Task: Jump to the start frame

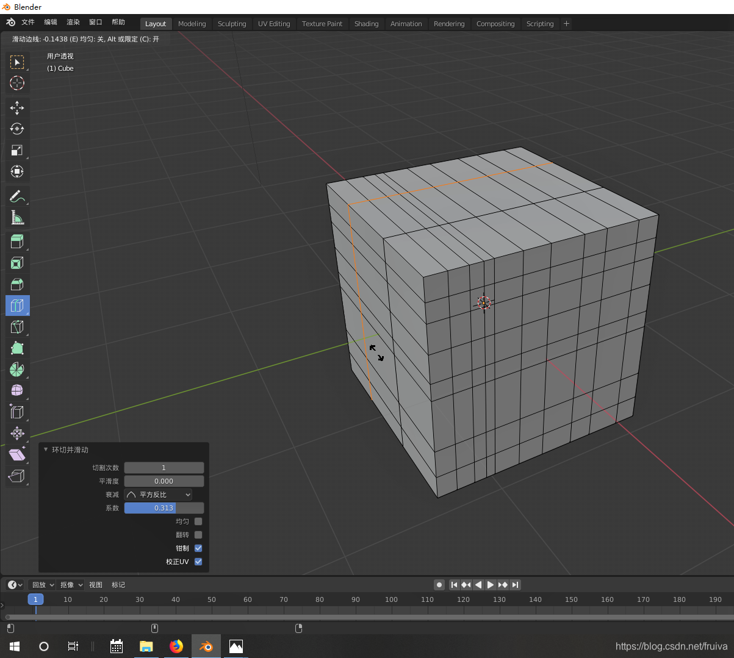Action: point(454,585)
